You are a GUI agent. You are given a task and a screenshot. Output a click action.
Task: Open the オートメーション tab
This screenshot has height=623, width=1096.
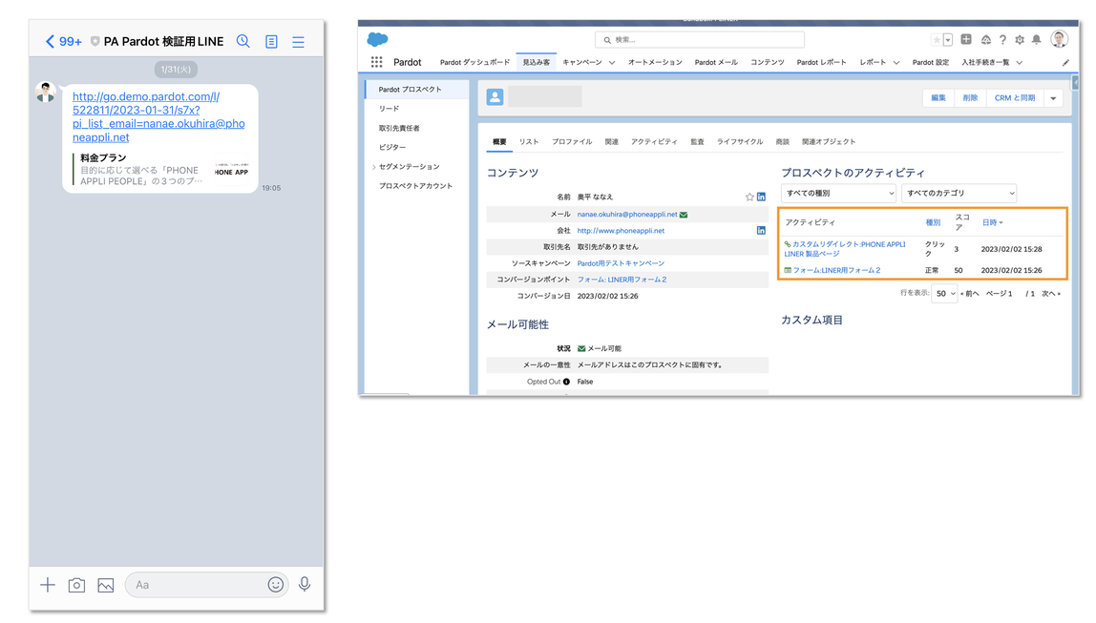655,62
